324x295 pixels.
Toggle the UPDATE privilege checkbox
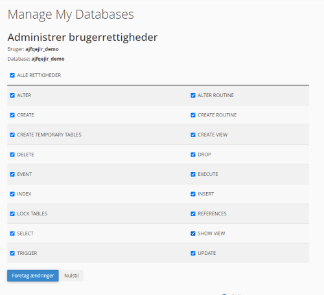point(193,253)
